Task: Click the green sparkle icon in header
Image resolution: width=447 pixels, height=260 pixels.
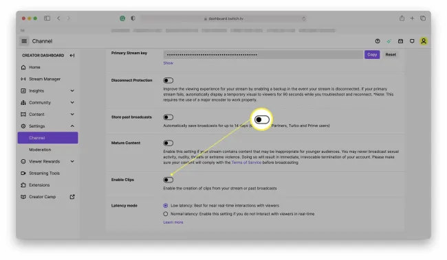Action: [x=389, y=41]
